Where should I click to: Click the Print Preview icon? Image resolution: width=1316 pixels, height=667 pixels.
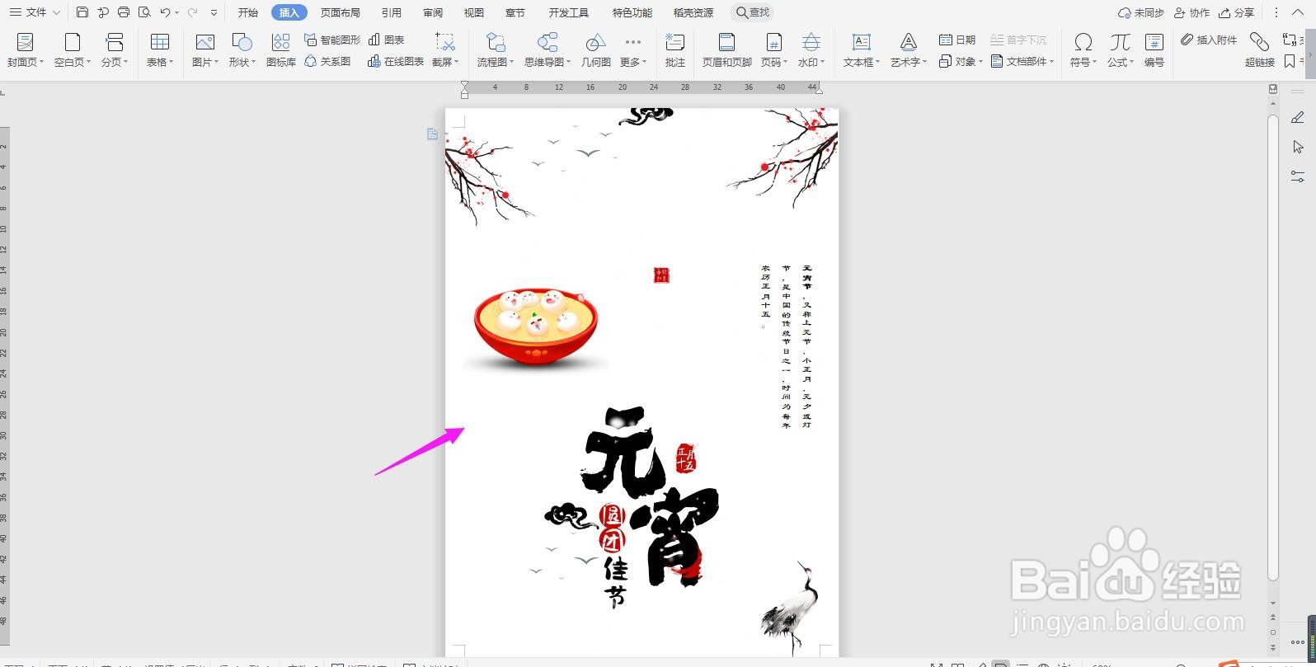[144, 12]
